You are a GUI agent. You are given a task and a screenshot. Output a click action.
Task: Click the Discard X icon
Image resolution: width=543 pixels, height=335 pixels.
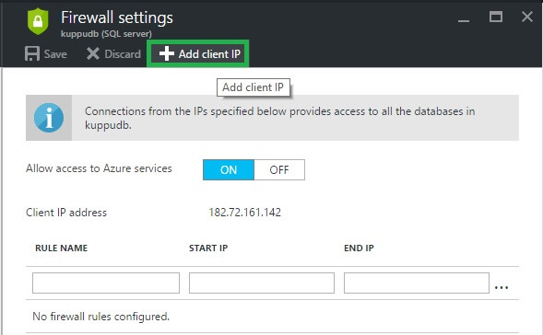pos(93,54)
